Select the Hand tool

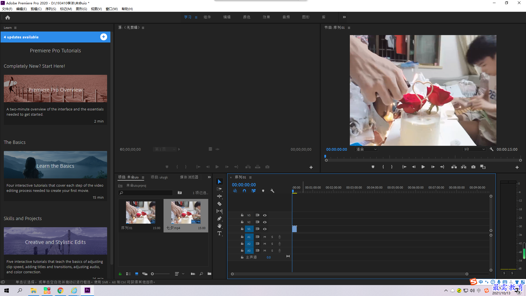pyautogui.click(x=219, y=226)
